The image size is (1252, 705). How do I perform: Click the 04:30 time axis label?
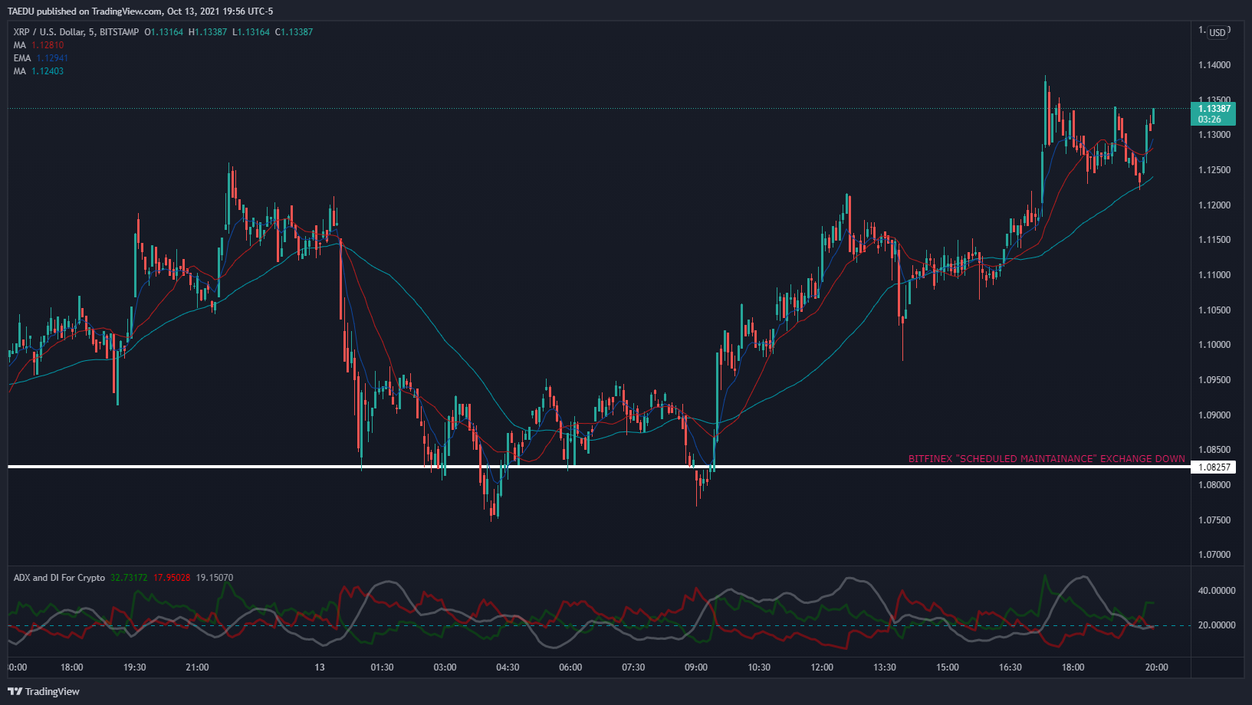[508, 667]
